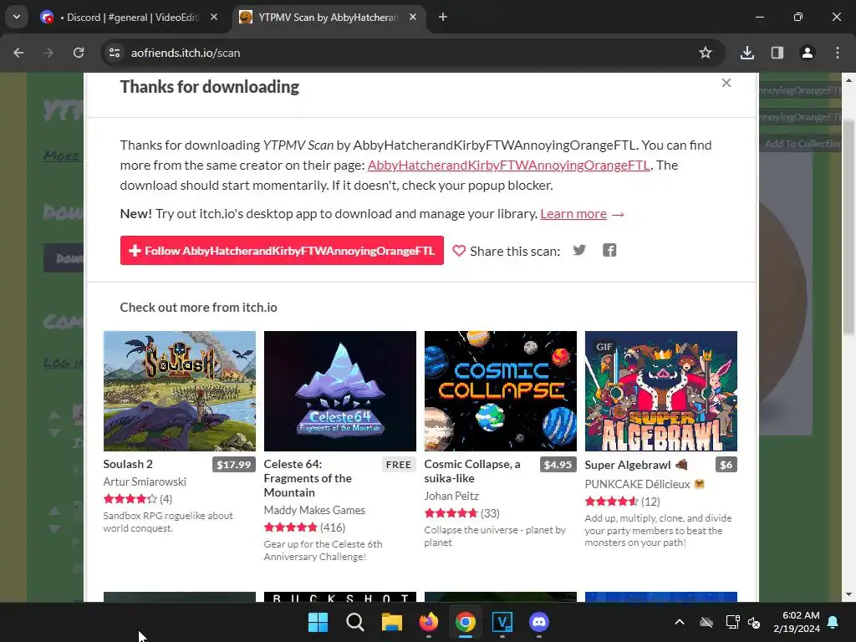This screenshot has width=856, height=642.
Task: Click the $6 price tag on Super Algebrawl
Action: click(726, 465)
